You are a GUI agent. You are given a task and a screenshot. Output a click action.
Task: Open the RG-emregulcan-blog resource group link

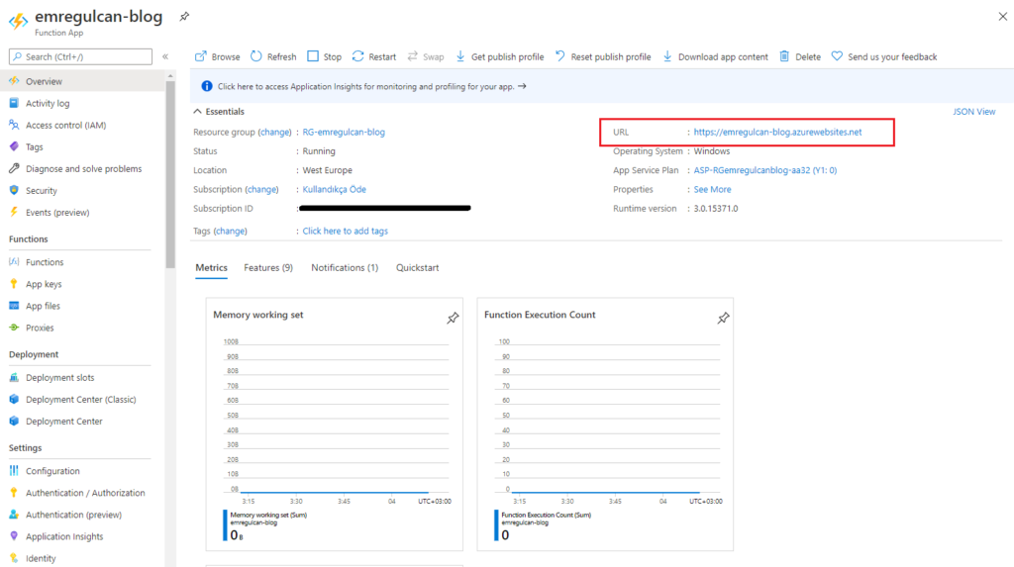click(344, 132)
